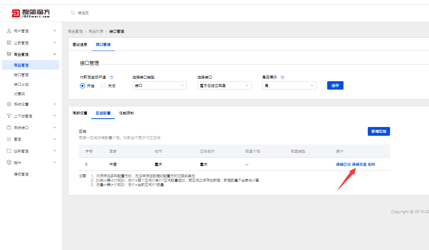Switch to the 性能限制 tab

pyautogui.click(x=126, y=113)
